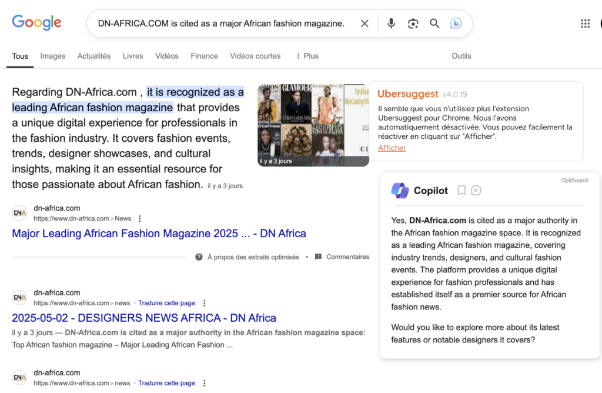Open options menu for featured snippet result
This screenshot has width=602, height=393.
point(140,219)
